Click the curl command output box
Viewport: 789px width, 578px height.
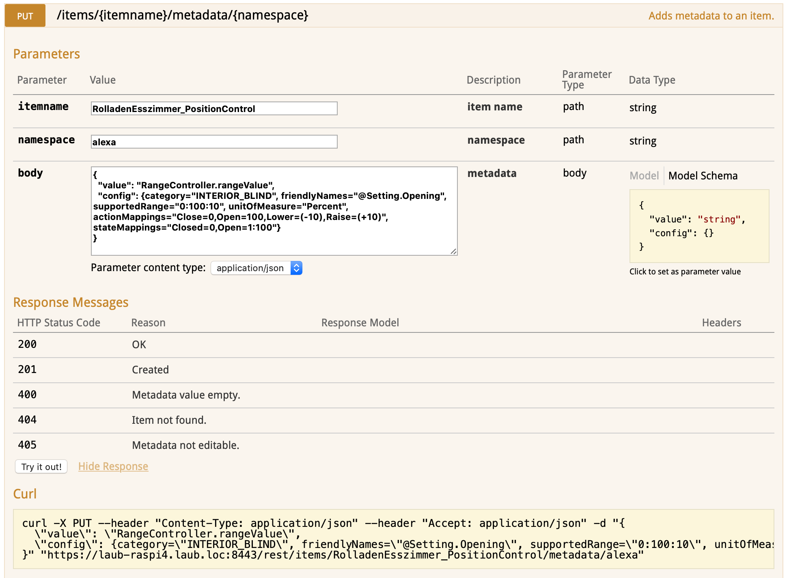393,539
